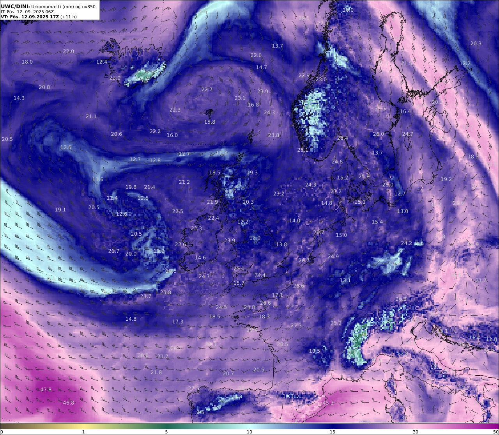Click the 23.1 map value
This screenshot has height=435, width=499.
pyautogui.click(x=240, y=98)
